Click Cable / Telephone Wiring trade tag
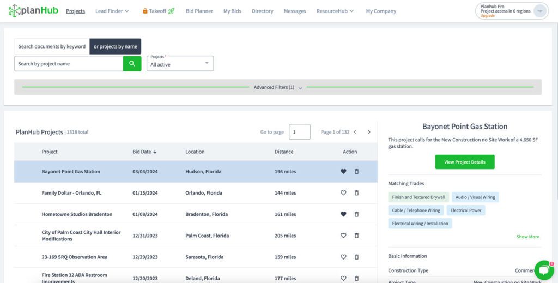 tap(416, 210)
